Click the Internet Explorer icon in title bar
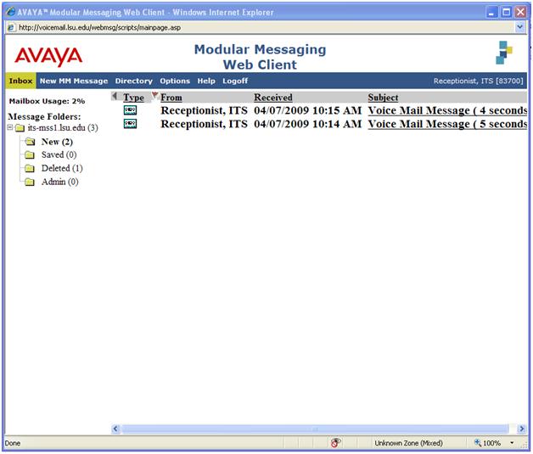The image size is (533, 454). click(11, 12)
